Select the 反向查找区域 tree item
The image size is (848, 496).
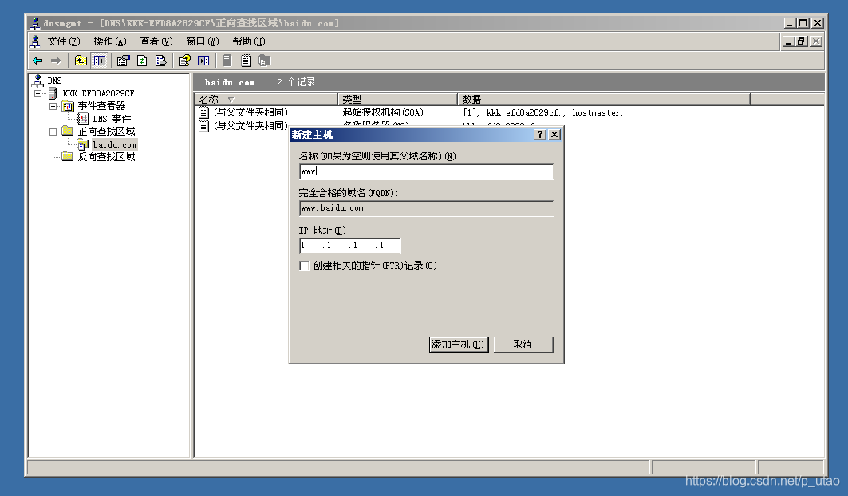[x=107, y=157]
